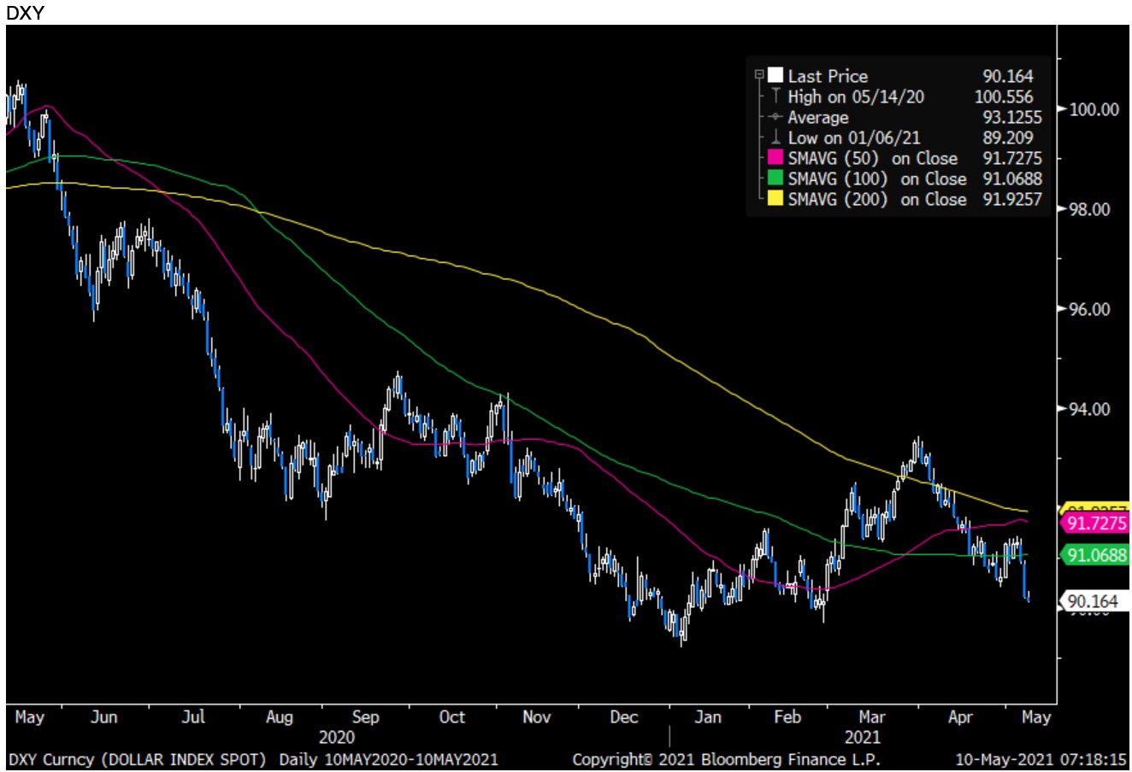The height and width of the screenshot is (772, 1132).
Task: Click the DXY title text at top
Action: [x=23, y=11]
